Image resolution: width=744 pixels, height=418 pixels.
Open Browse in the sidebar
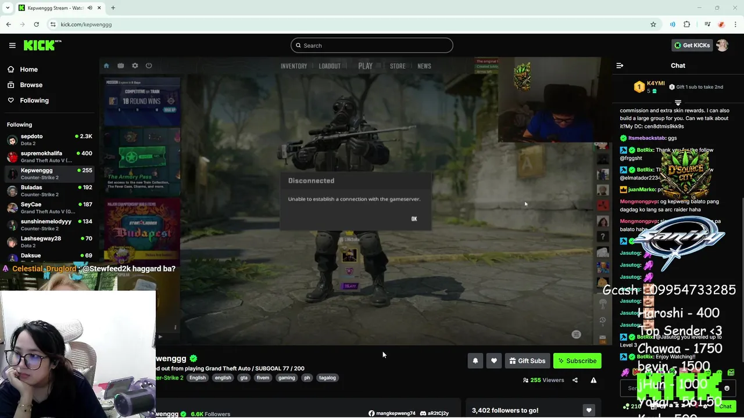31,85
